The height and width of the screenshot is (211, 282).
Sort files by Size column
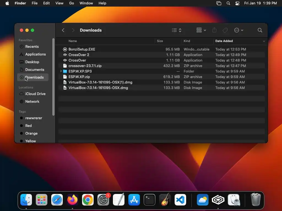[160, 41]
